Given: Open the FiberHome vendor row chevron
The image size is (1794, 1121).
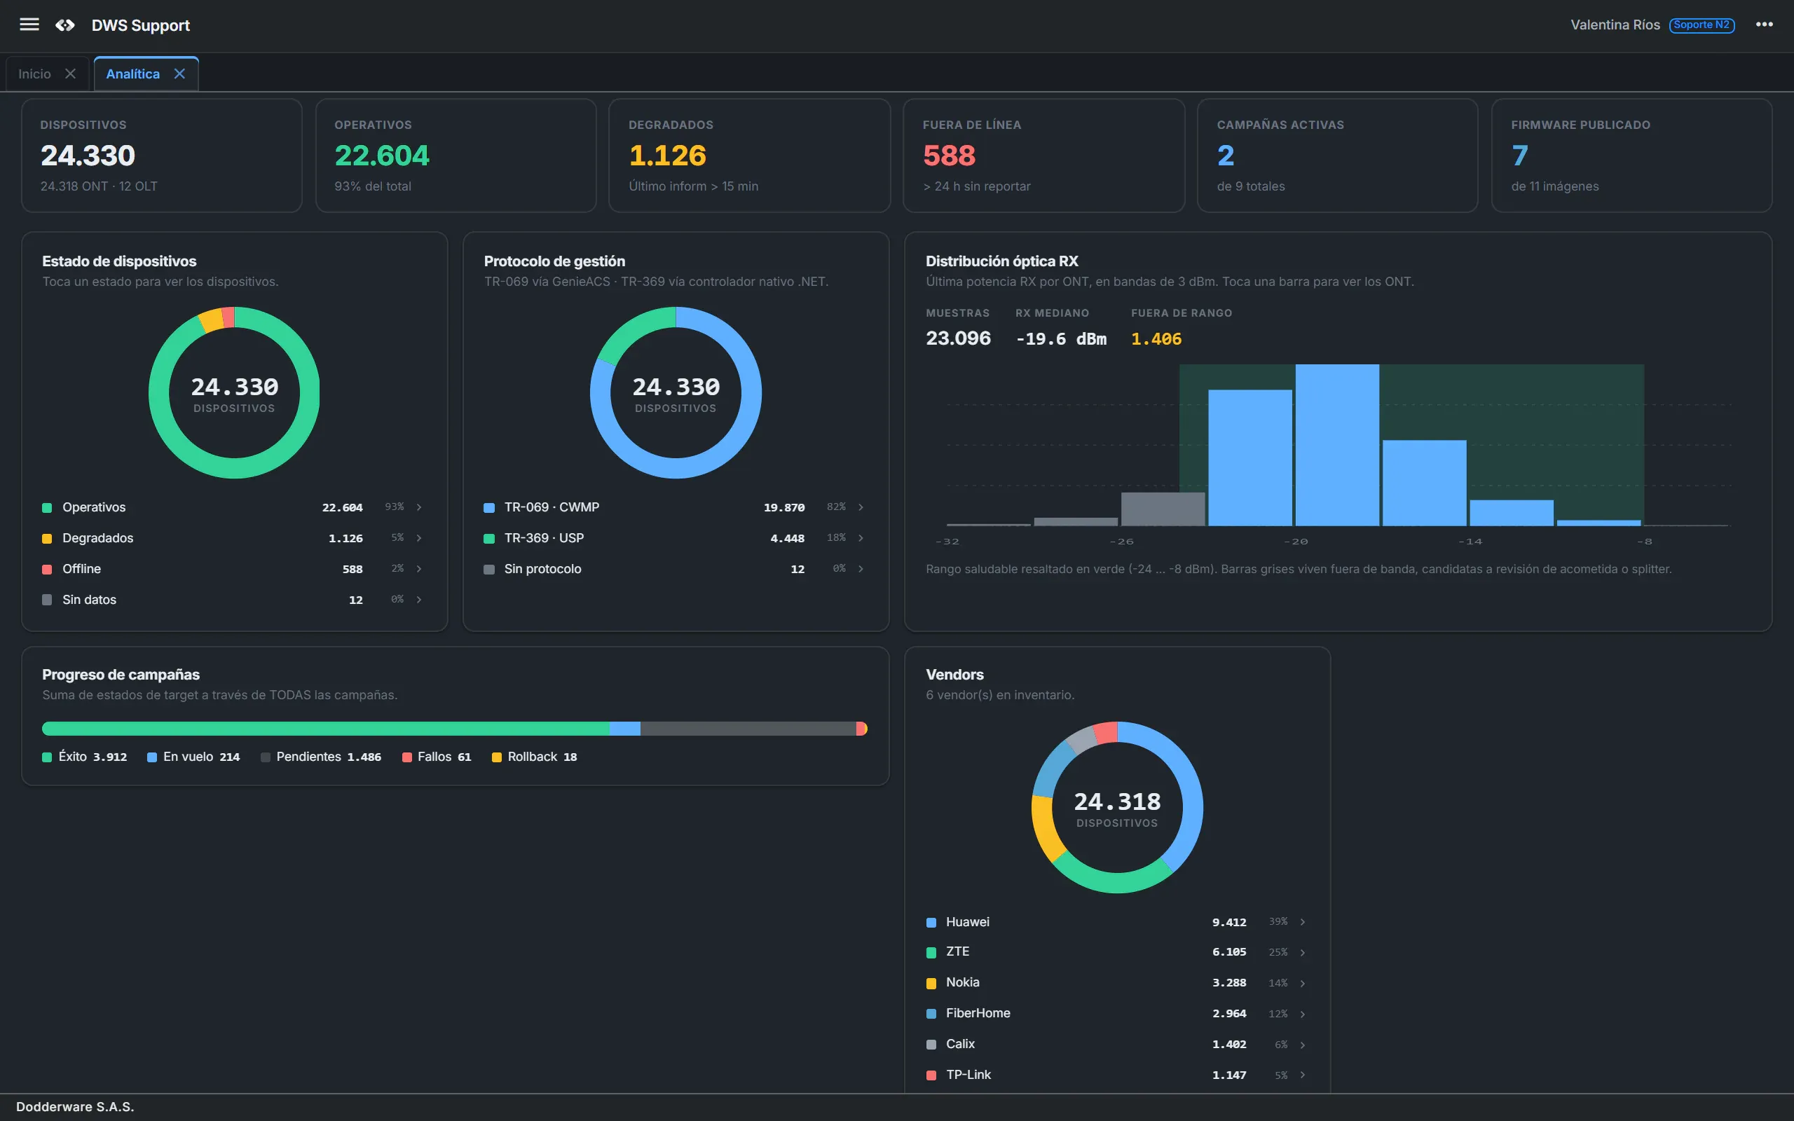Looking at the screenshot, I should [1303, 1014].
